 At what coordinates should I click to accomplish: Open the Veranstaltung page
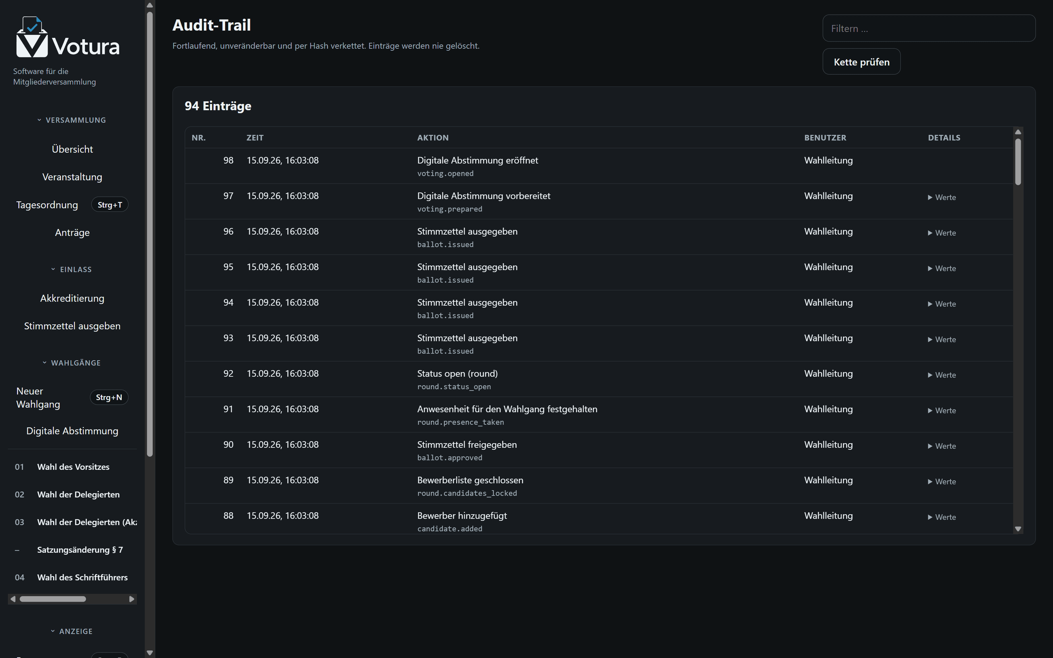72,177
